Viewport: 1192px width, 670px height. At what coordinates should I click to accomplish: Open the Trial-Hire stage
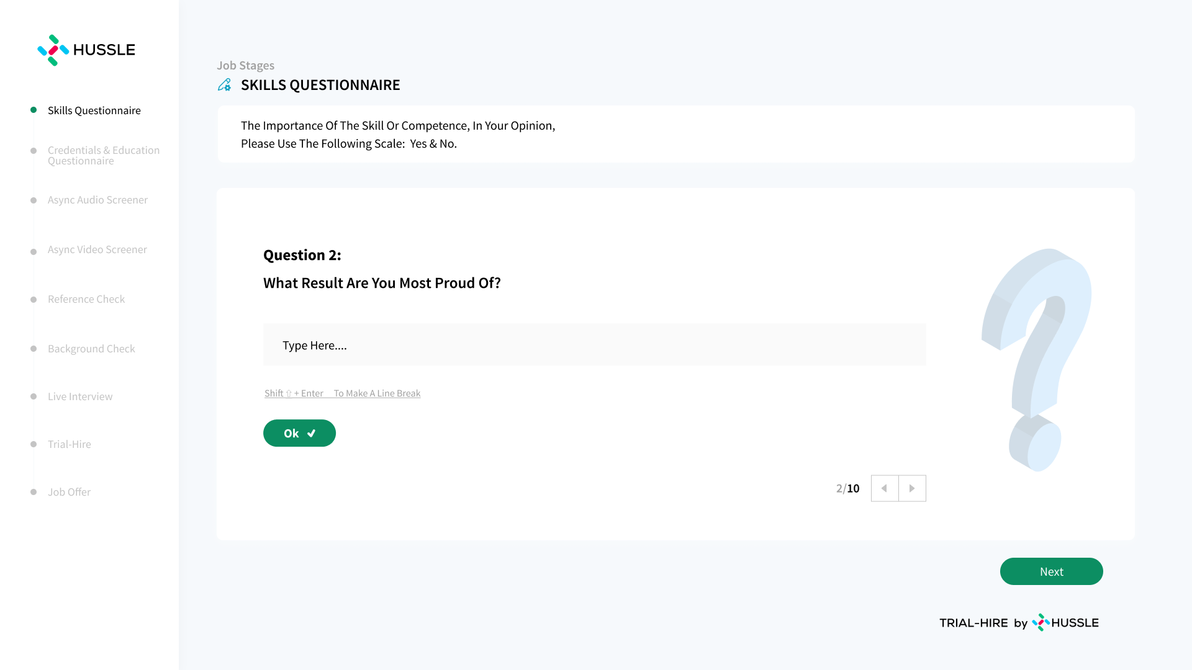pos(70,444)
